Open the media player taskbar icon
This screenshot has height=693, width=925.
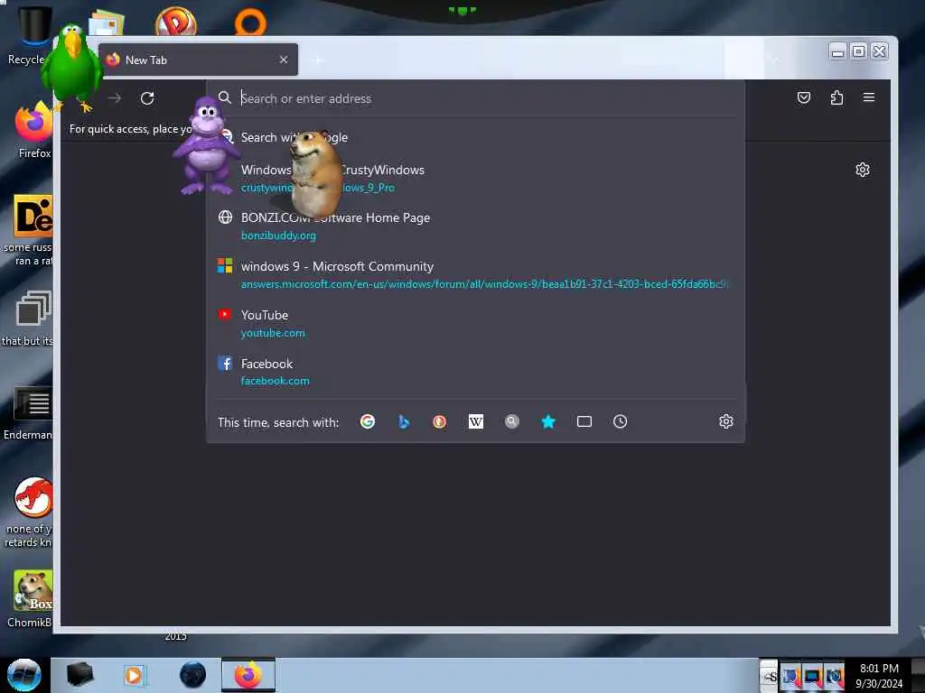[134, 675]
